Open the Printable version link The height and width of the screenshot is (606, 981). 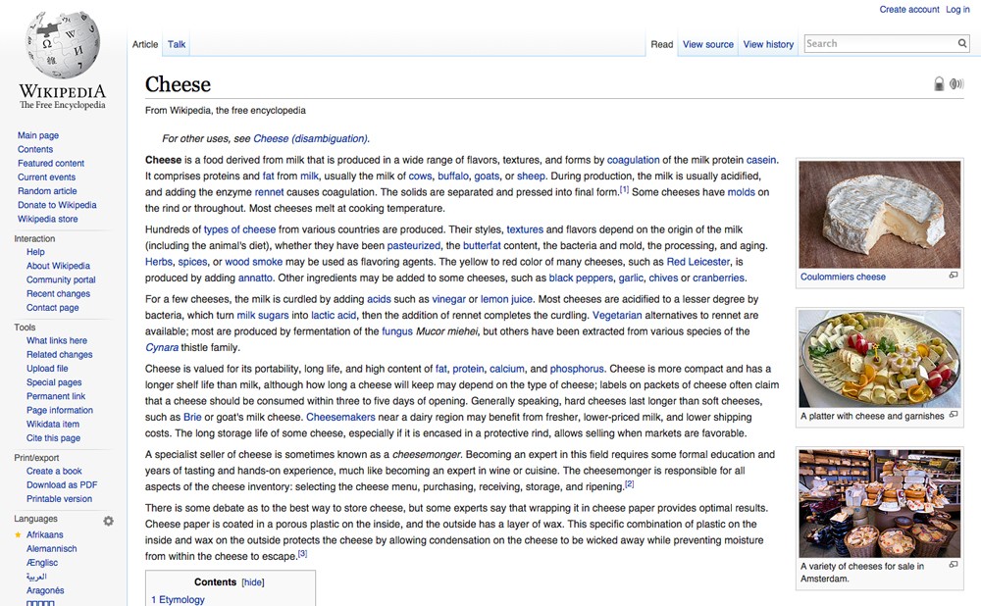59,498
